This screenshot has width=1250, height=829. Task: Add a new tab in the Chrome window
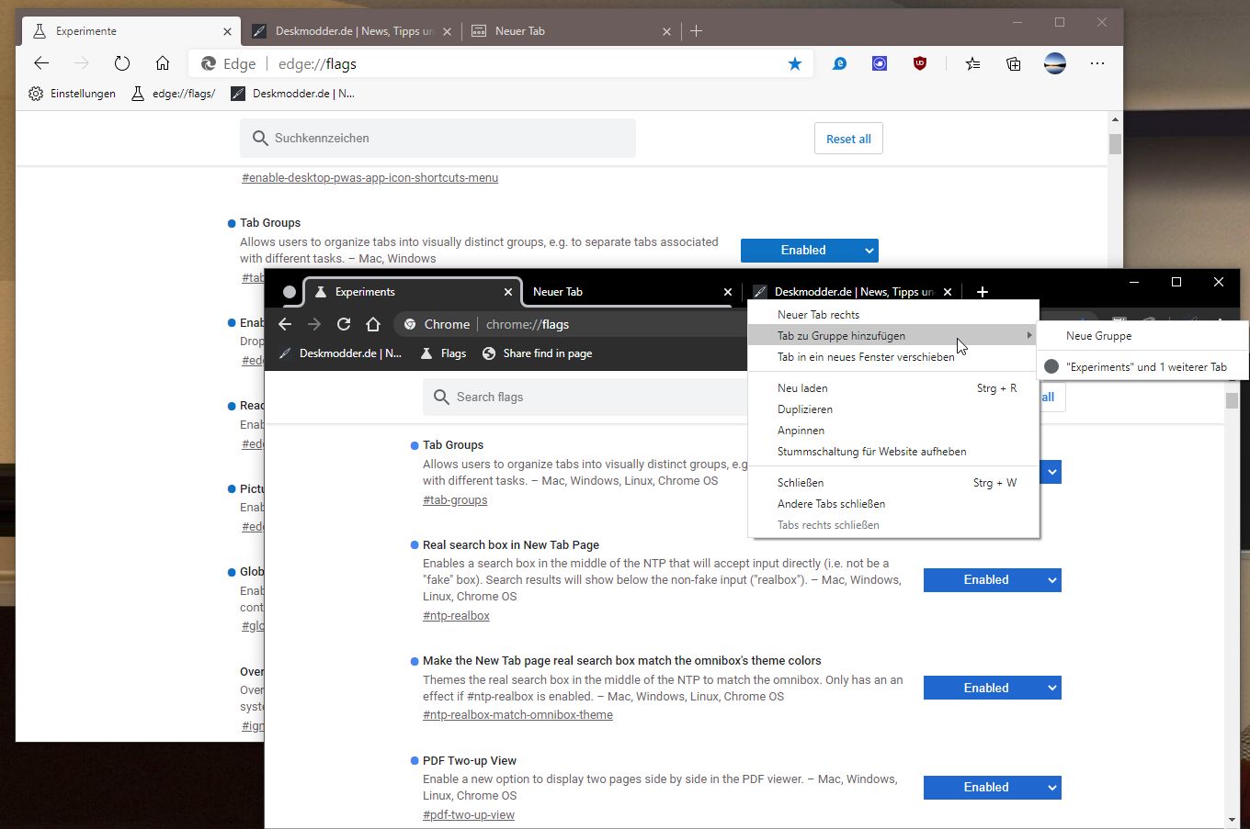pos(982,292)
